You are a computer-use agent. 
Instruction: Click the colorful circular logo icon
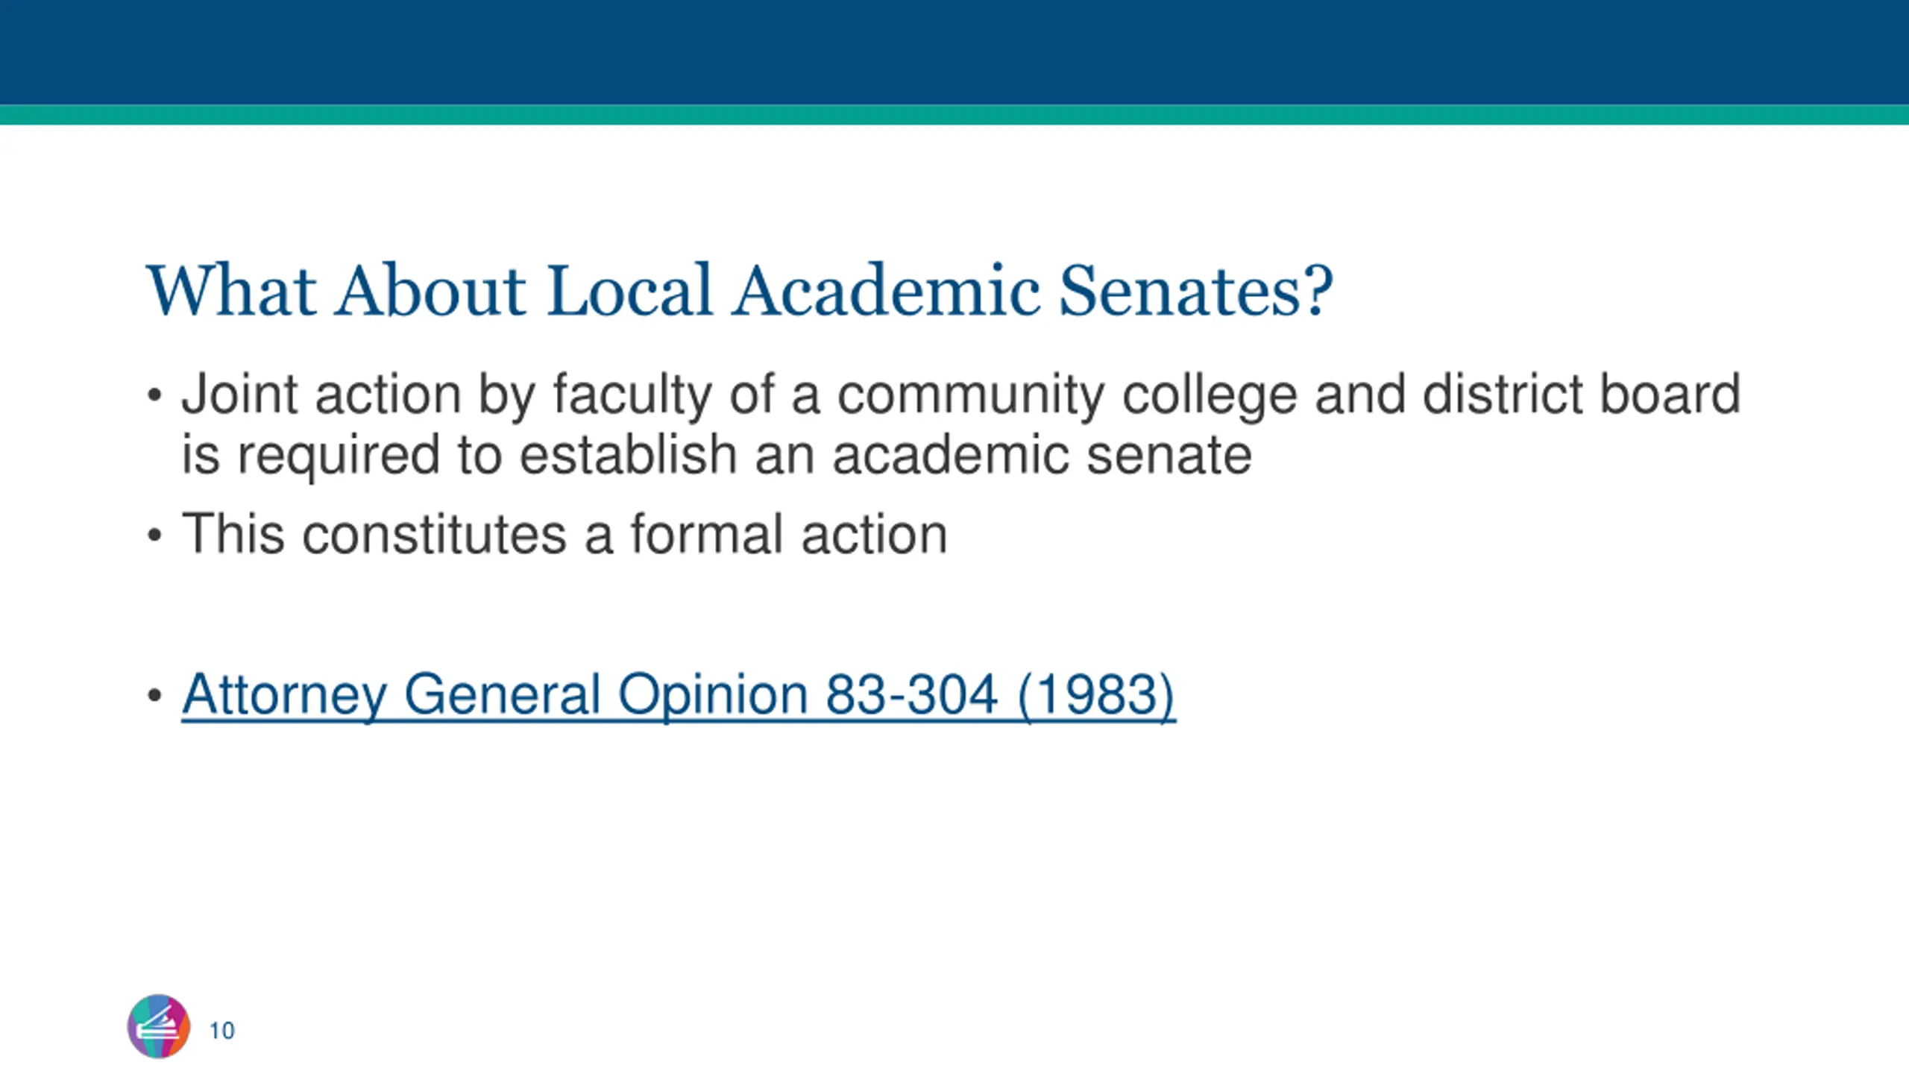(x=158, y=1026)
